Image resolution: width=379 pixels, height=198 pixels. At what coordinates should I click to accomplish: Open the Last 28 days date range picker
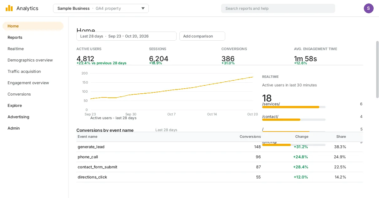[126, 36]
